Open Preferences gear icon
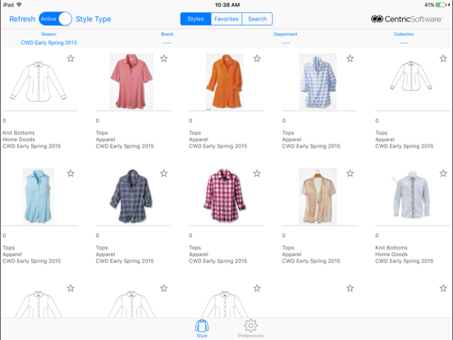 [x=250, y=329]
